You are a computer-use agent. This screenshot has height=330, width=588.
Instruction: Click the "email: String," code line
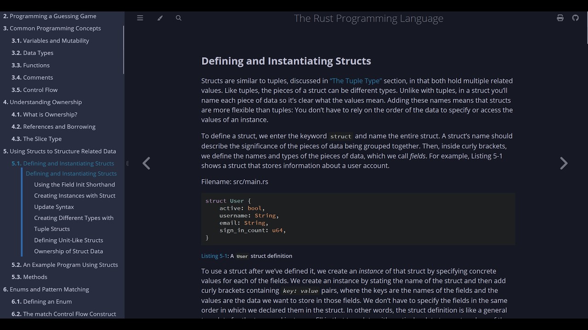point(244,223)
